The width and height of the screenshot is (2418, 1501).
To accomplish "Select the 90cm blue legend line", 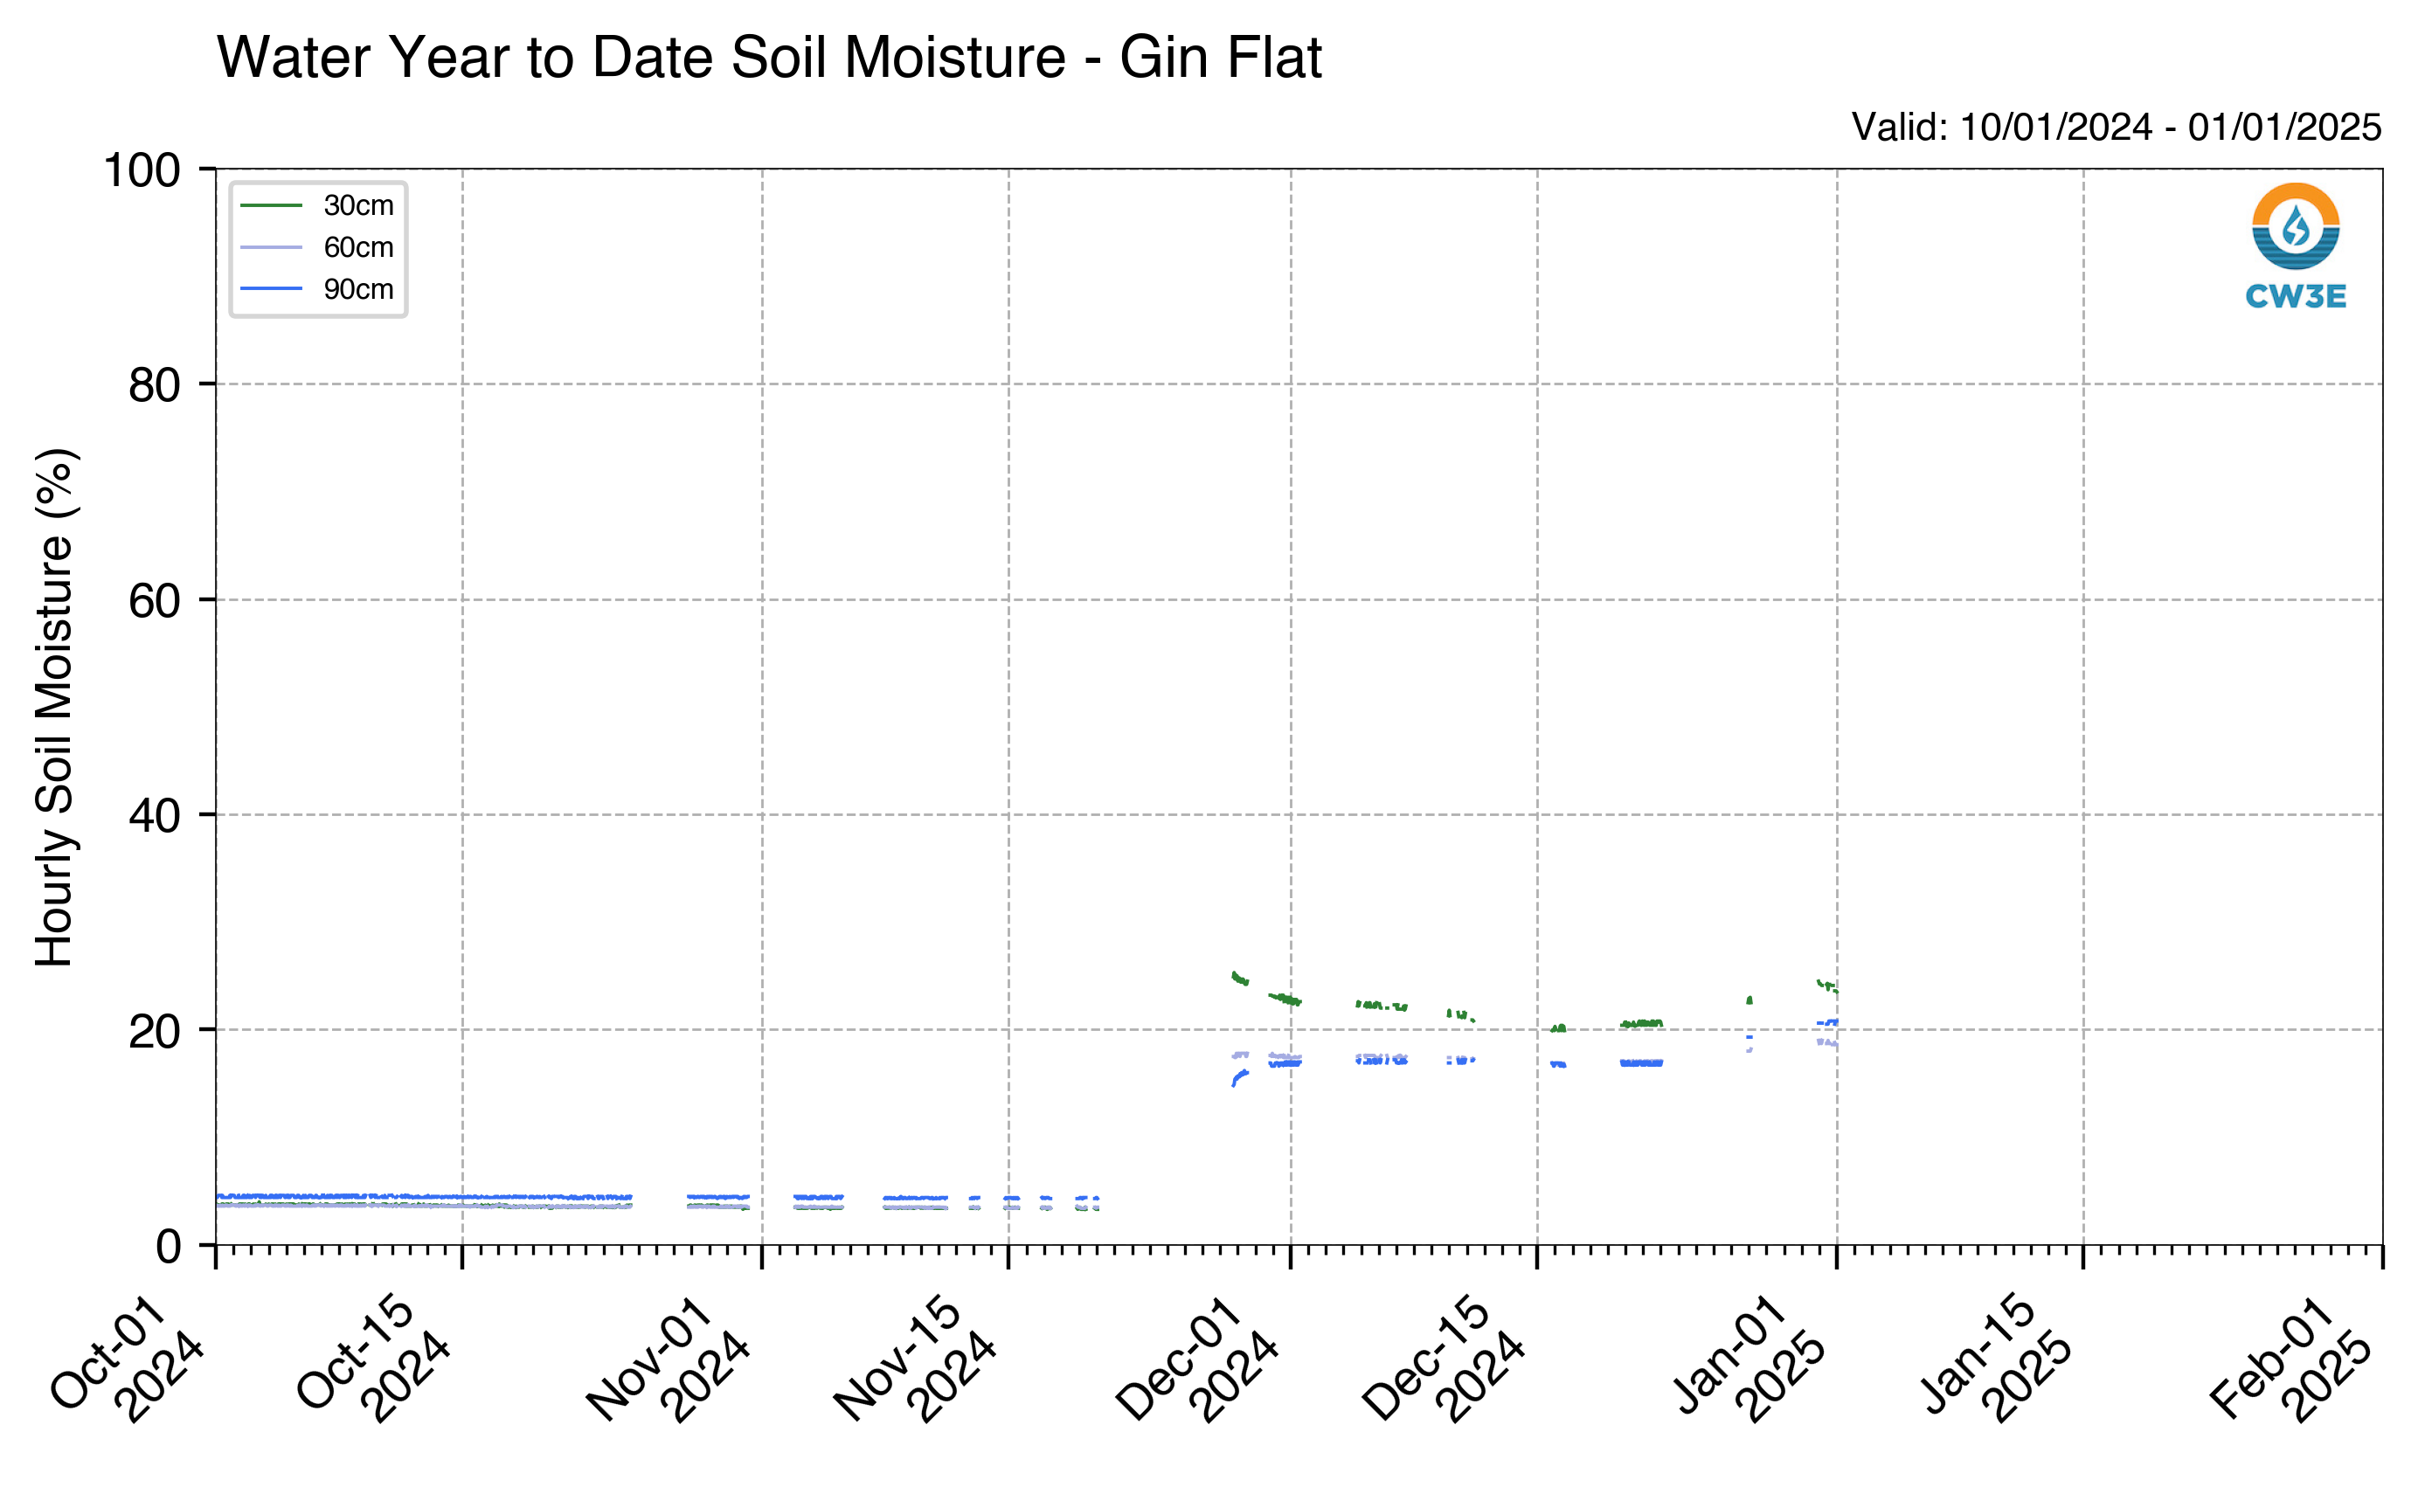I will (x=271, y=289).
